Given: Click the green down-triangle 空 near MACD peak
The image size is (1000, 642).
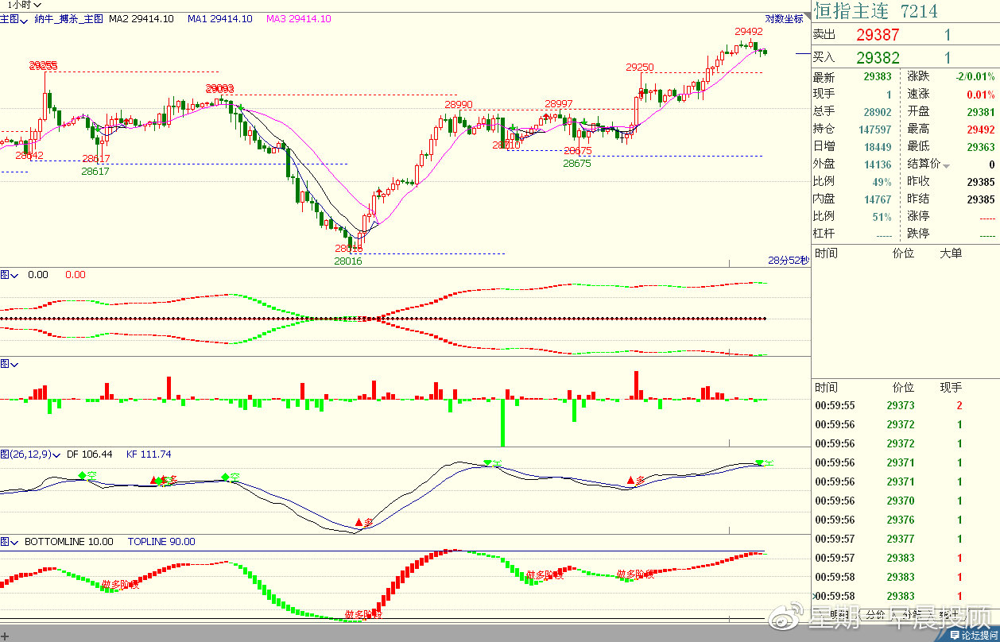Looking at the screenshot, I should coord(487,462).
